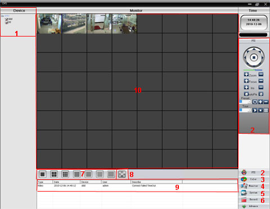270x209 pixels.
Task: Click the clock display in Time panel
Action: tap(254, 22)
